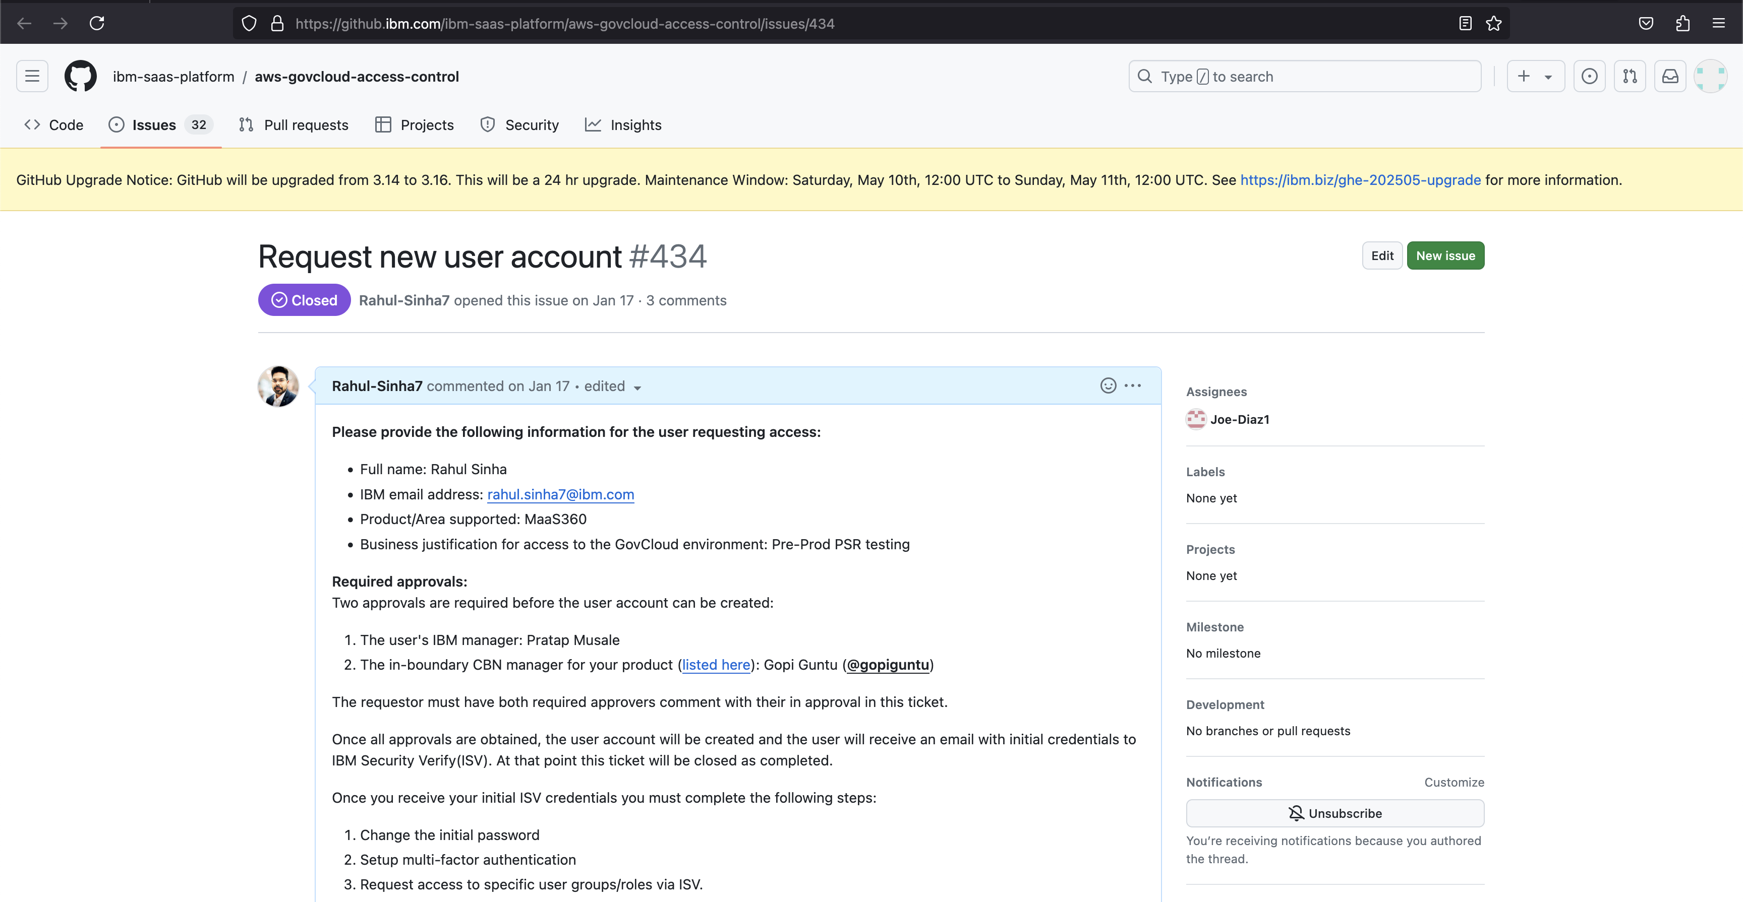Viewport: 1743px width, 902px height.
Task: Click the Closed status badge
Action: click(304, 300)
